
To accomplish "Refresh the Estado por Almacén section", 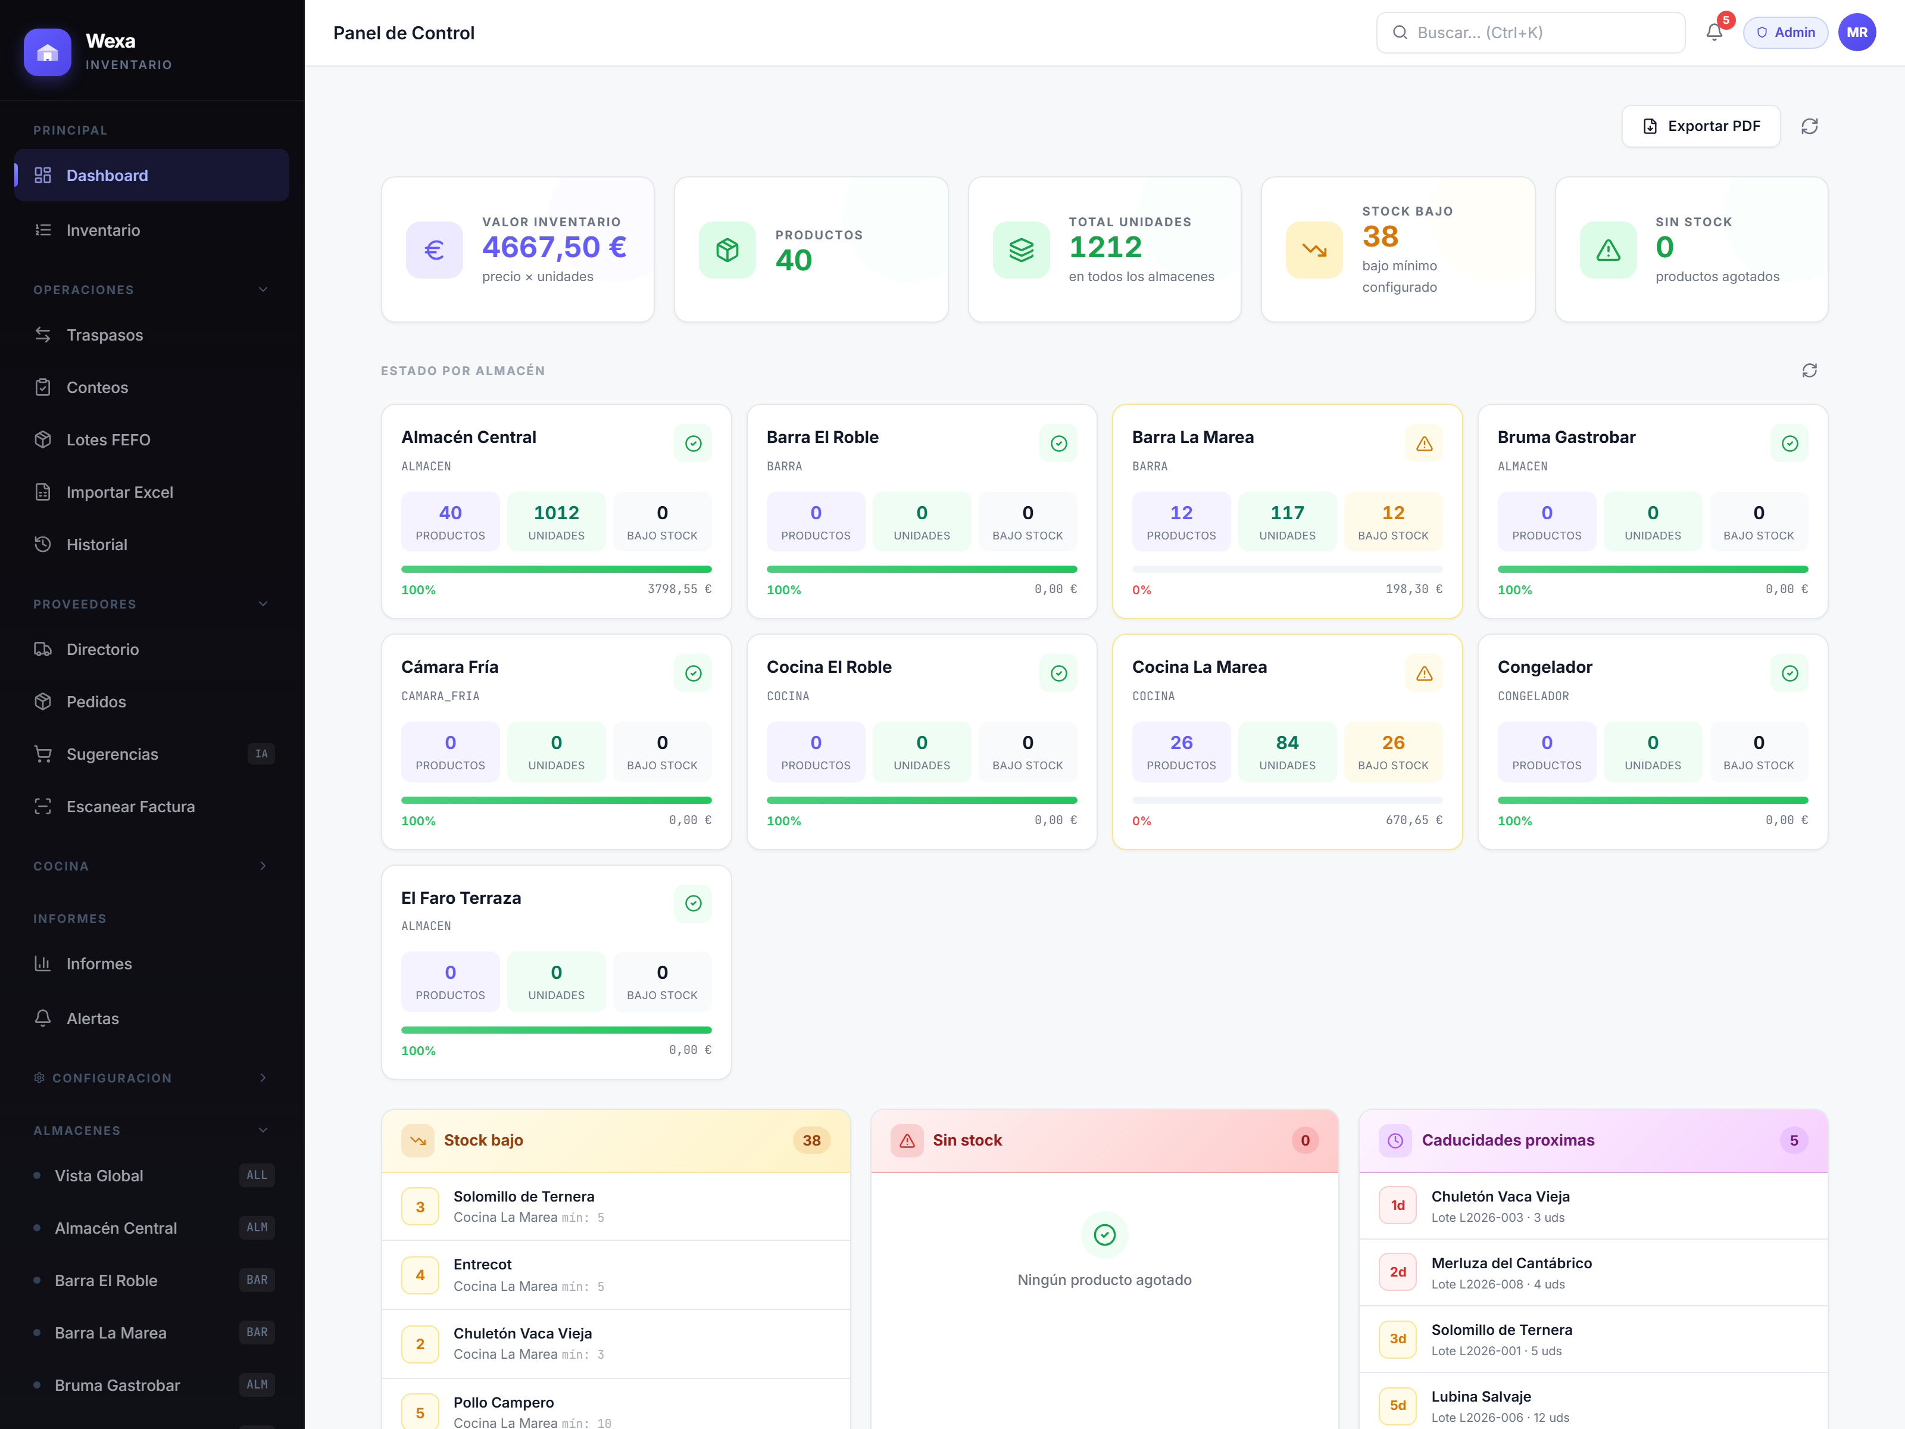I will [x=1809, y=370].
